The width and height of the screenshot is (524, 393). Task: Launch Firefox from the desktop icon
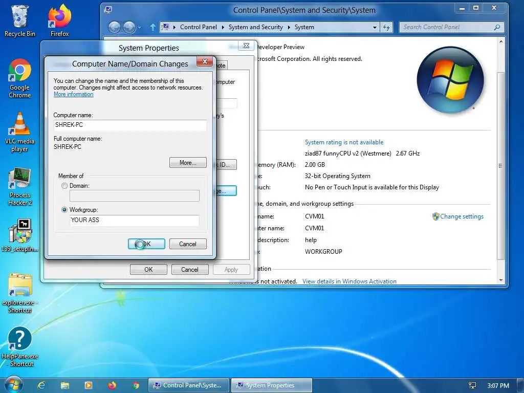tap(59, 20)
